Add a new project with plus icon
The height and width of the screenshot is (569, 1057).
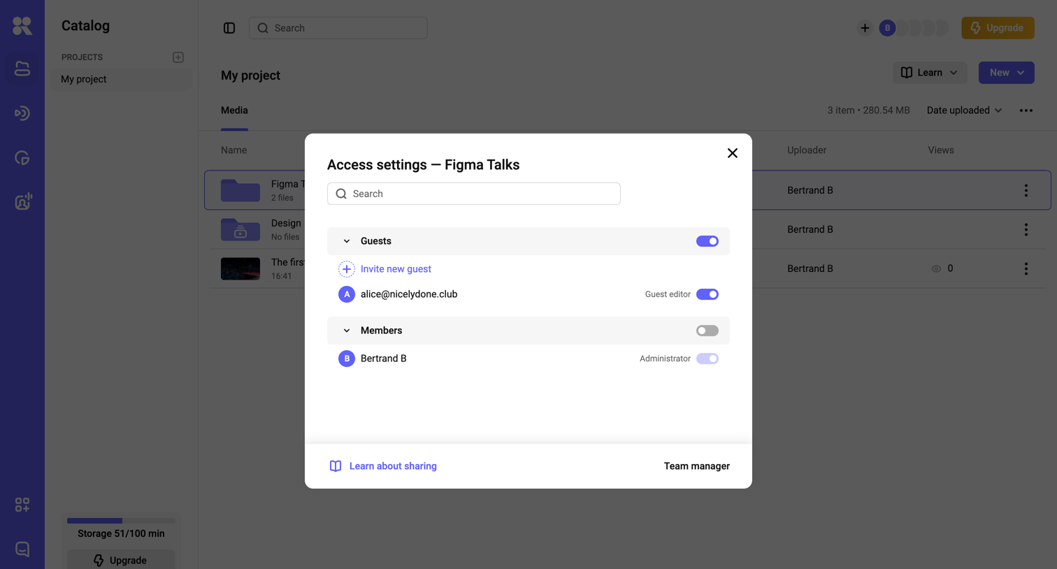click(178, 57)
